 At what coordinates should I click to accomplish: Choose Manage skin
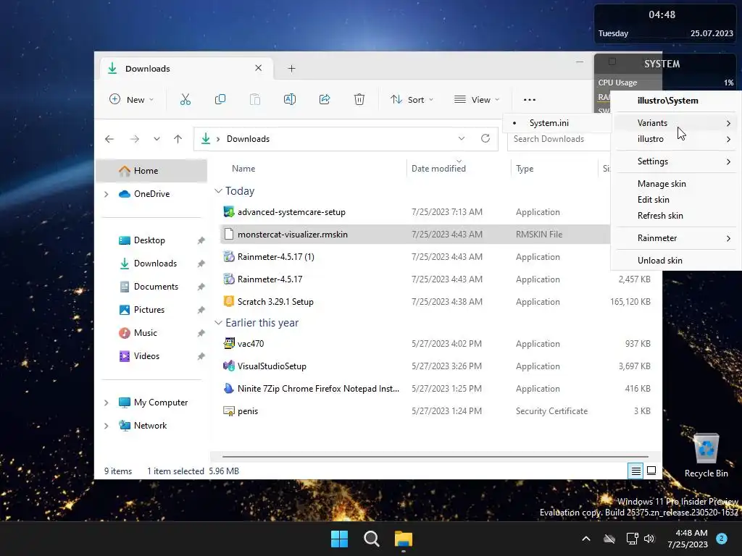[x=676, y=183]
